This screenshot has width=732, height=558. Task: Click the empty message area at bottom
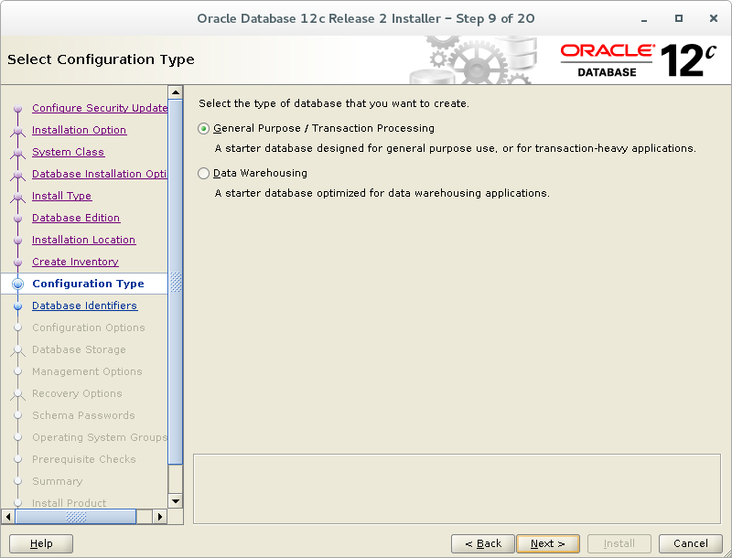pyautogui.click(x=457, y=489)
